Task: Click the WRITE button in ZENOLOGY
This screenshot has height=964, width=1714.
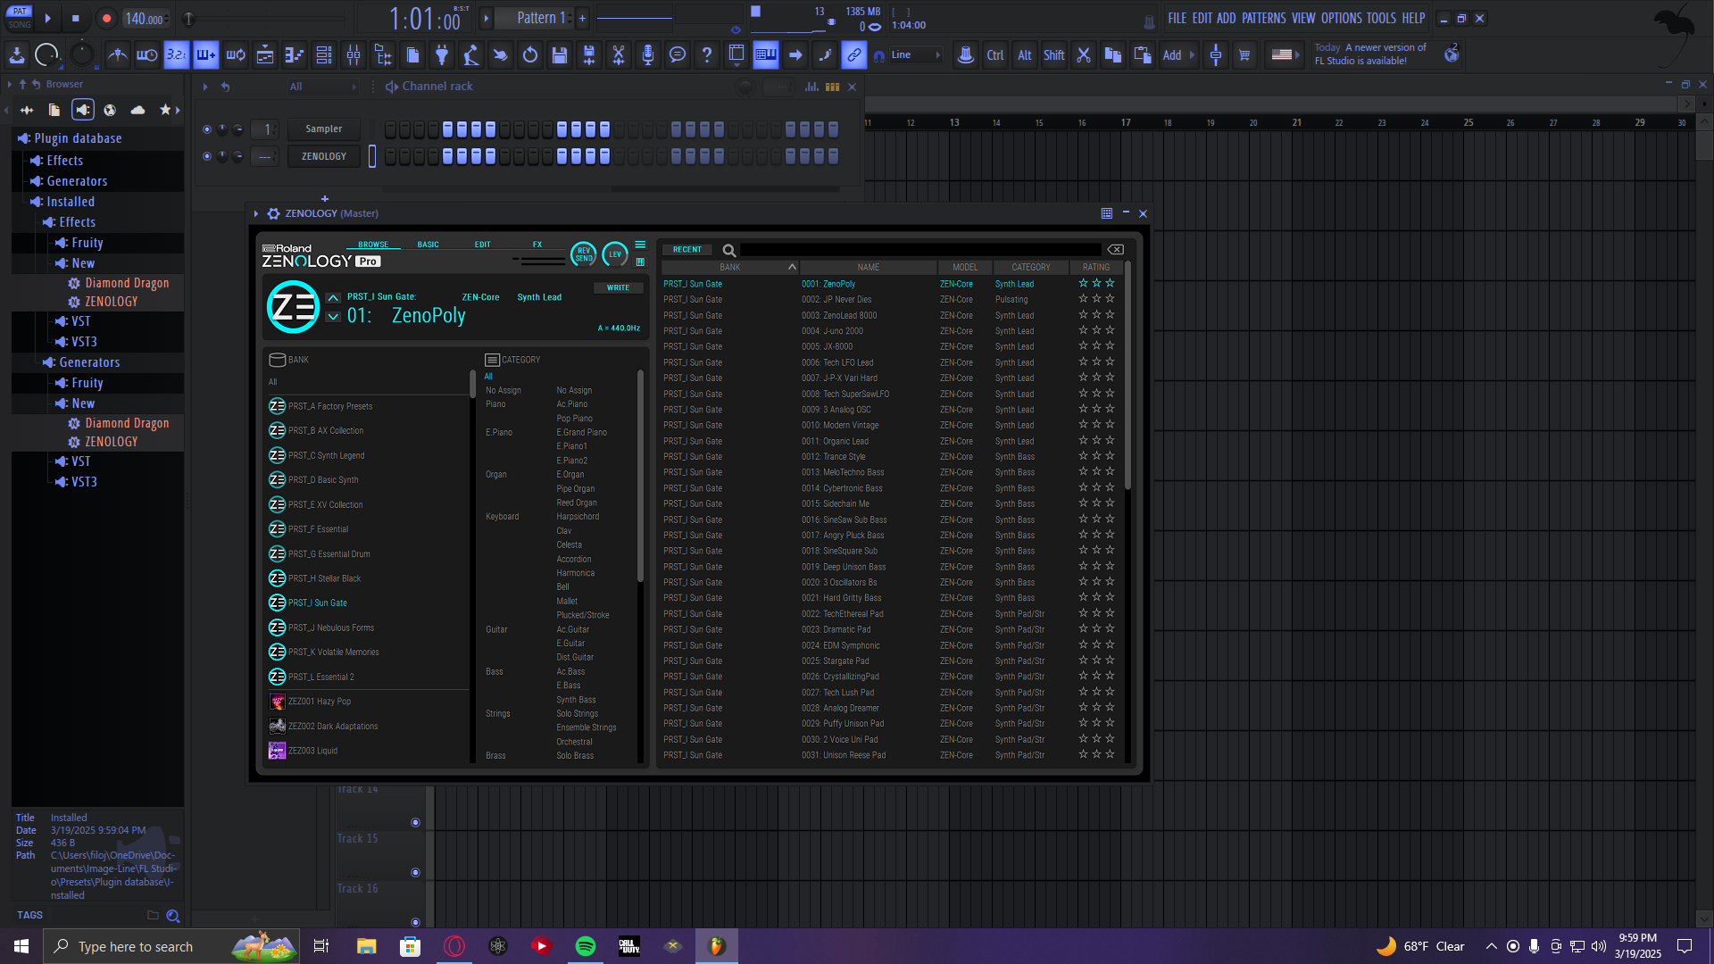Action: (618, 287)
